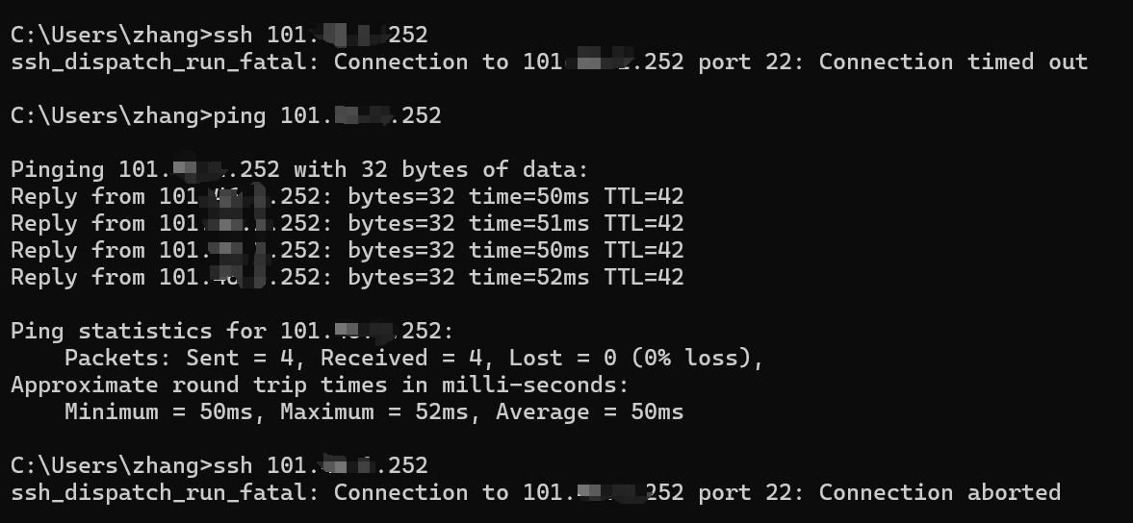The height and width of the screenshot is (523, 1133).
Task: Click 'ssh' command on the top line
Action: [232, 36]
